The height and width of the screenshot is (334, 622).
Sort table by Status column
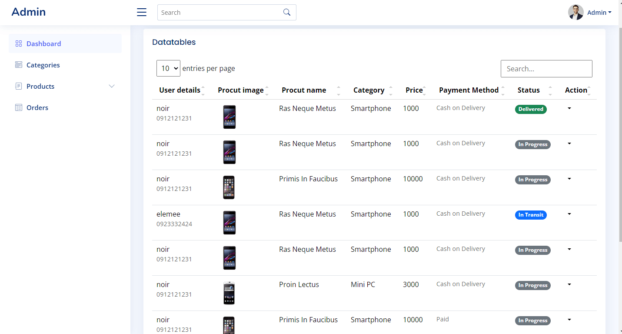(534, 90)
